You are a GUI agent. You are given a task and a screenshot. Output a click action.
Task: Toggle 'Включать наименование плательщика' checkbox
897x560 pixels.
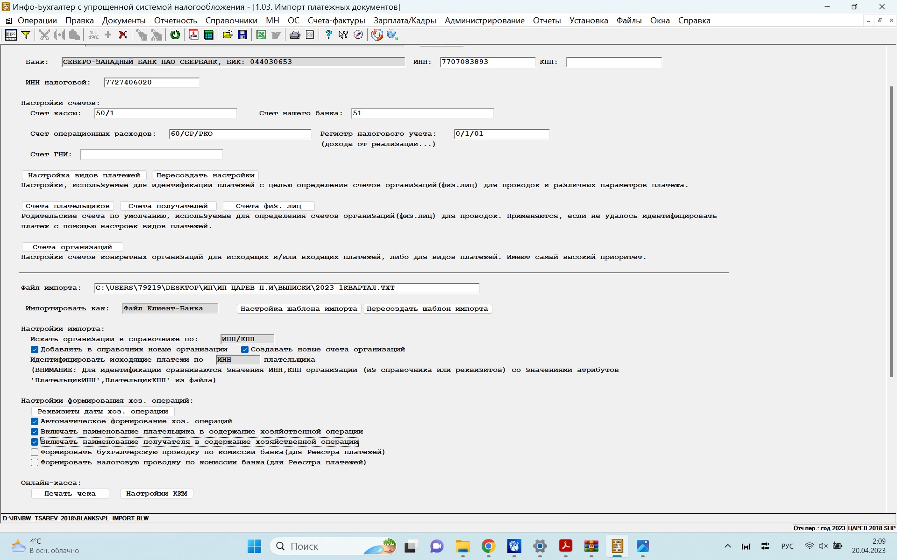click(x=35, y=432)
